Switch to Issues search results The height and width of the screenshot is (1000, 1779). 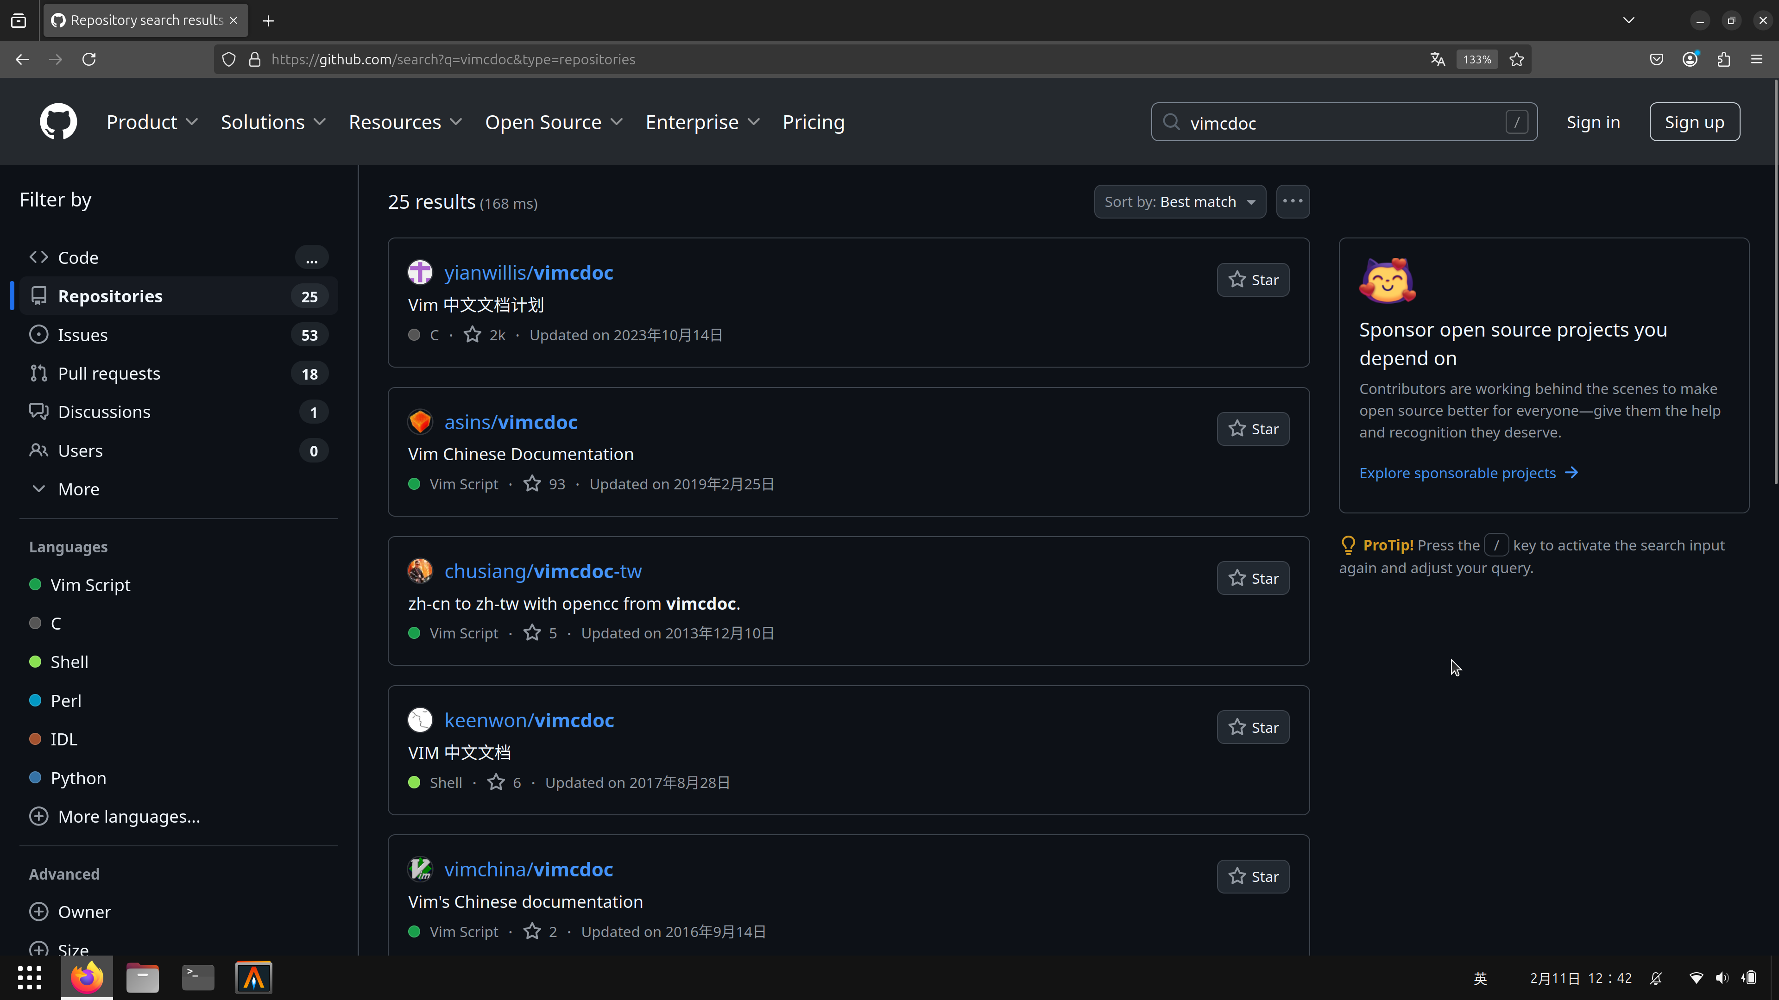83,335
